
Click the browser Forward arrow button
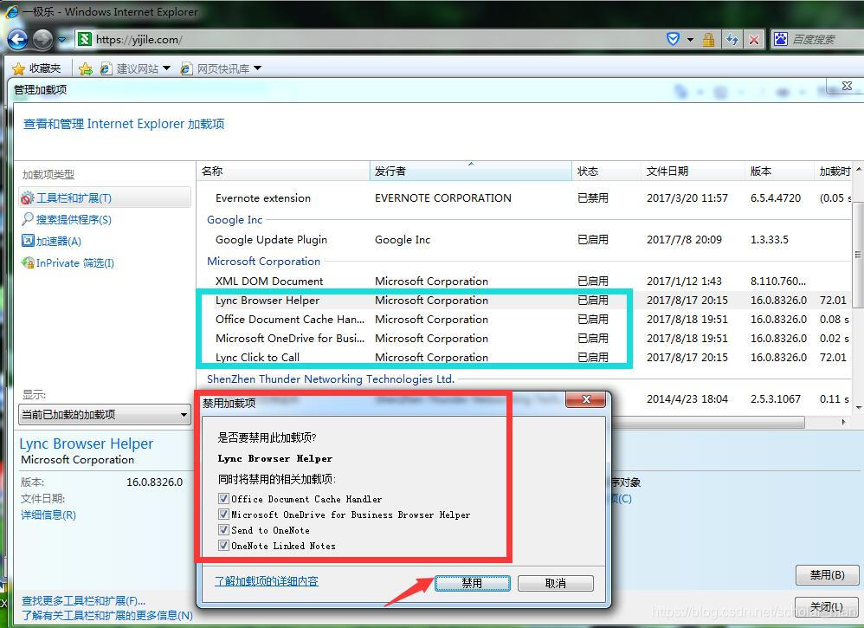pyautogui.click(x=42, y=39)
